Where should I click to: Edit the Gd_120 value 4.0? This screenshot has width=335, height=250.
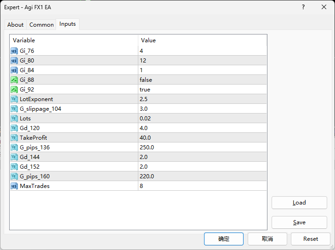[202, 128]
